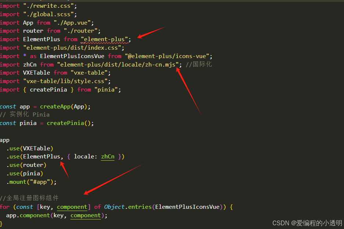Click the underlined "component" in the for loop
Screen dimensions: 344x229
72,207
